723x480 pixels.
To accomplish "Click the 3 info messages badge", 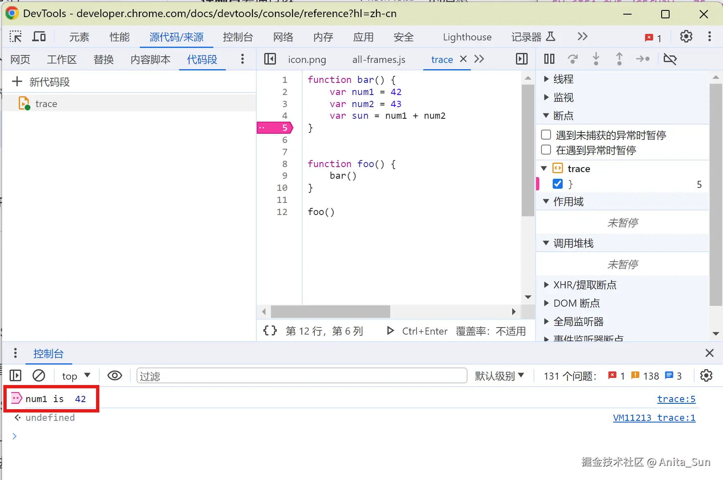I will tap(673, 376).
